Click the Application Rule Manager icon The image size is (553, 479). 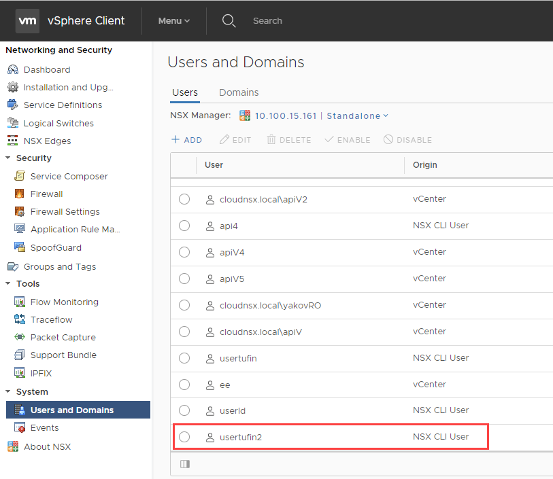click(x=20, y=228)
